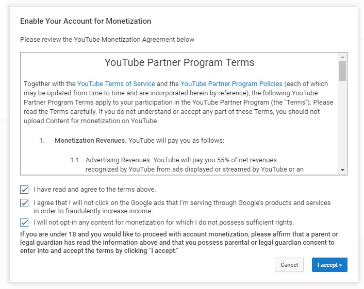
Task: Toggle the sufficient rights opt-in checkbox
Action: 24,223
